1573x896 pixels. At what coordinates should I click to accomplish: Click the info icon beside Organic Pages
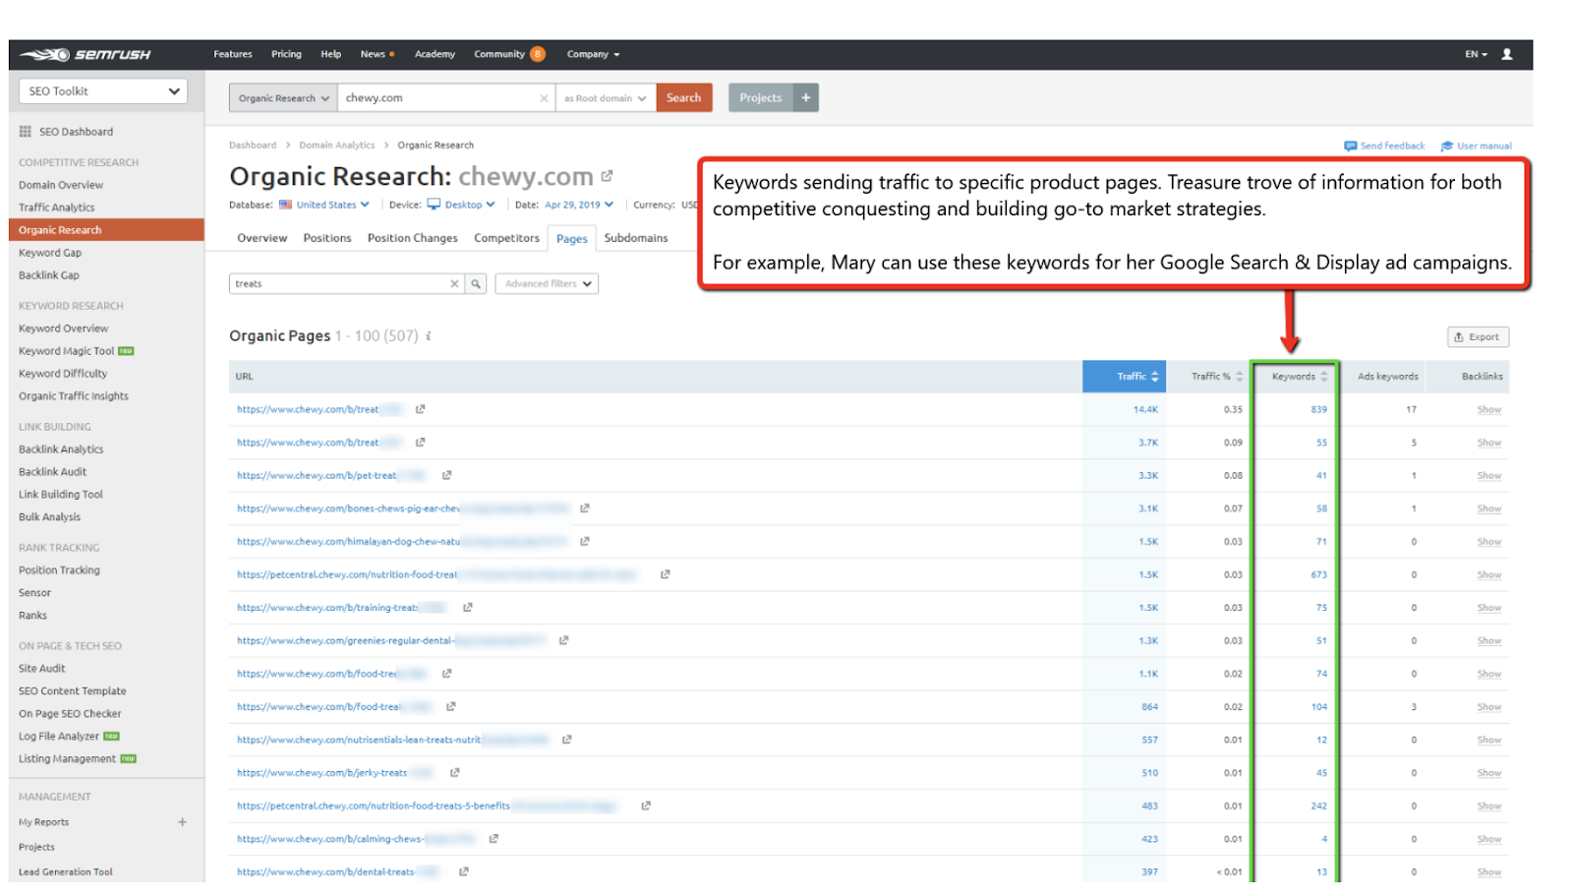[x=428, y=336]
